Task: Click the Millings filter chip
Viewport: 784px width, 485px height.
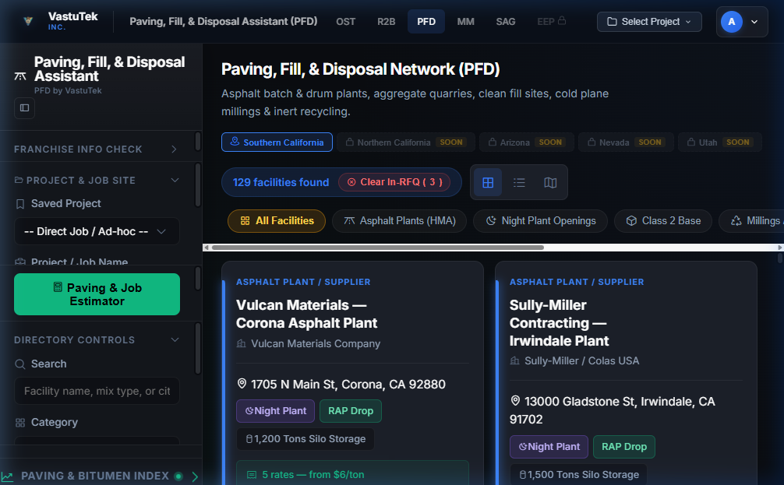Action: (751, 221)
